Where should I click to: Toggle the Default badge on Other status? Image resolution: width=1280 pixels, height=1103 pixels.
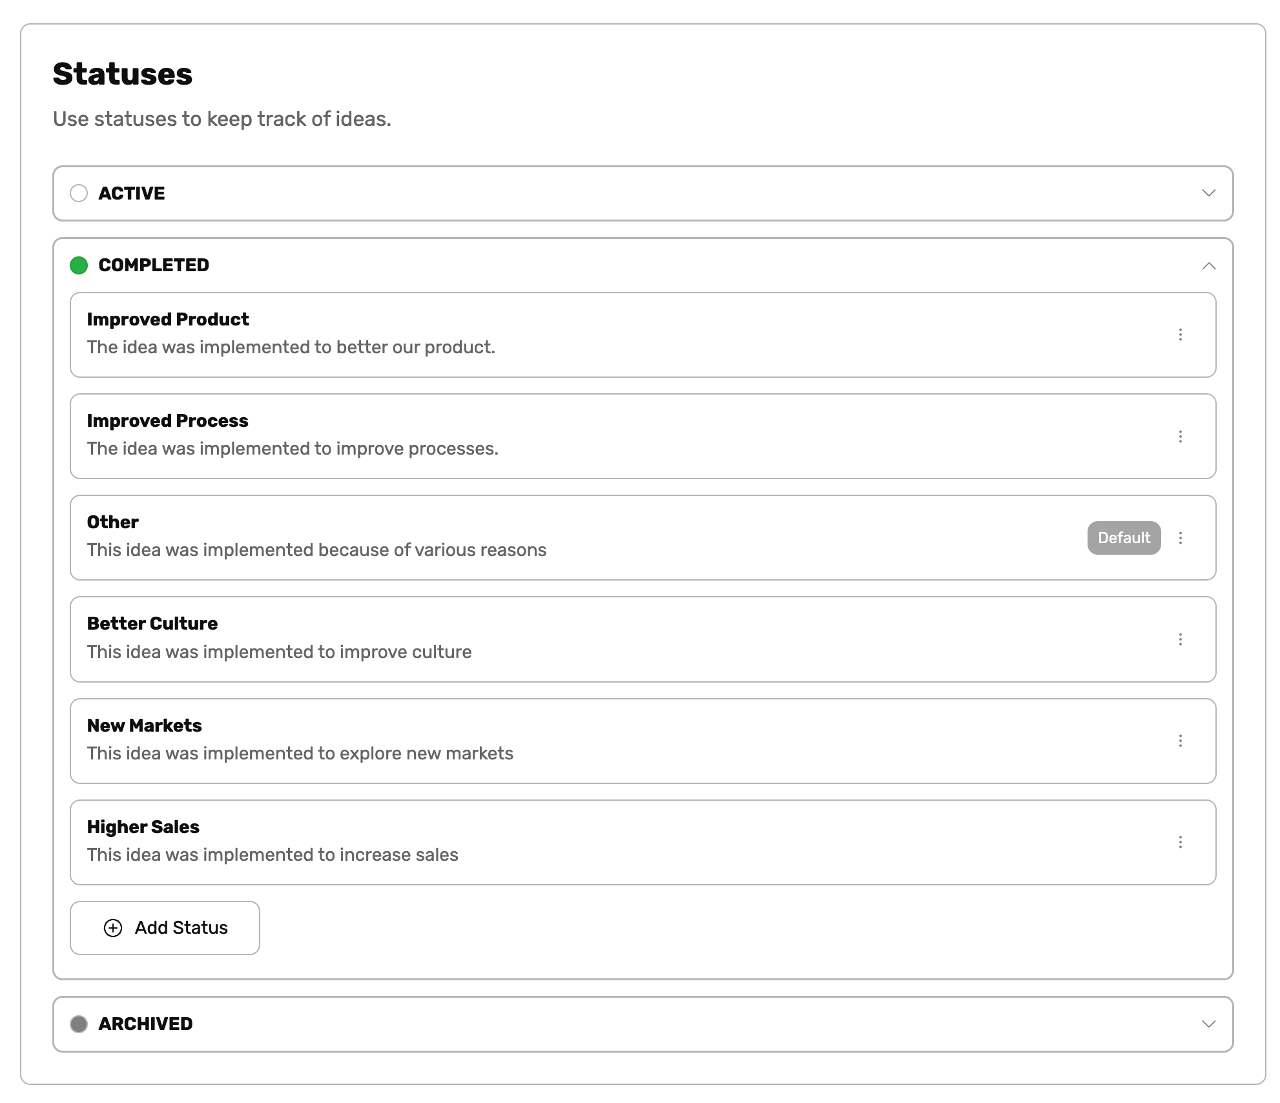click(x=1124, y=538)
